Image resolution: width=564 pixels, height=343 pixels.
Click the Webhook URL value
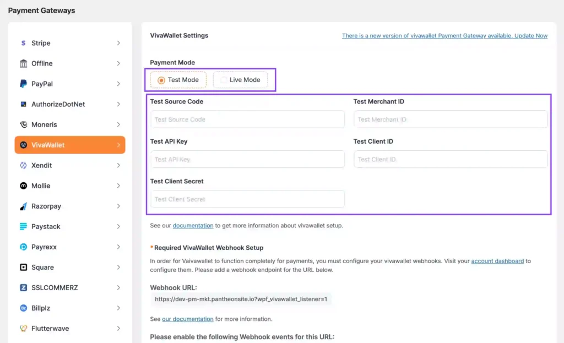(x=241, y=299)
